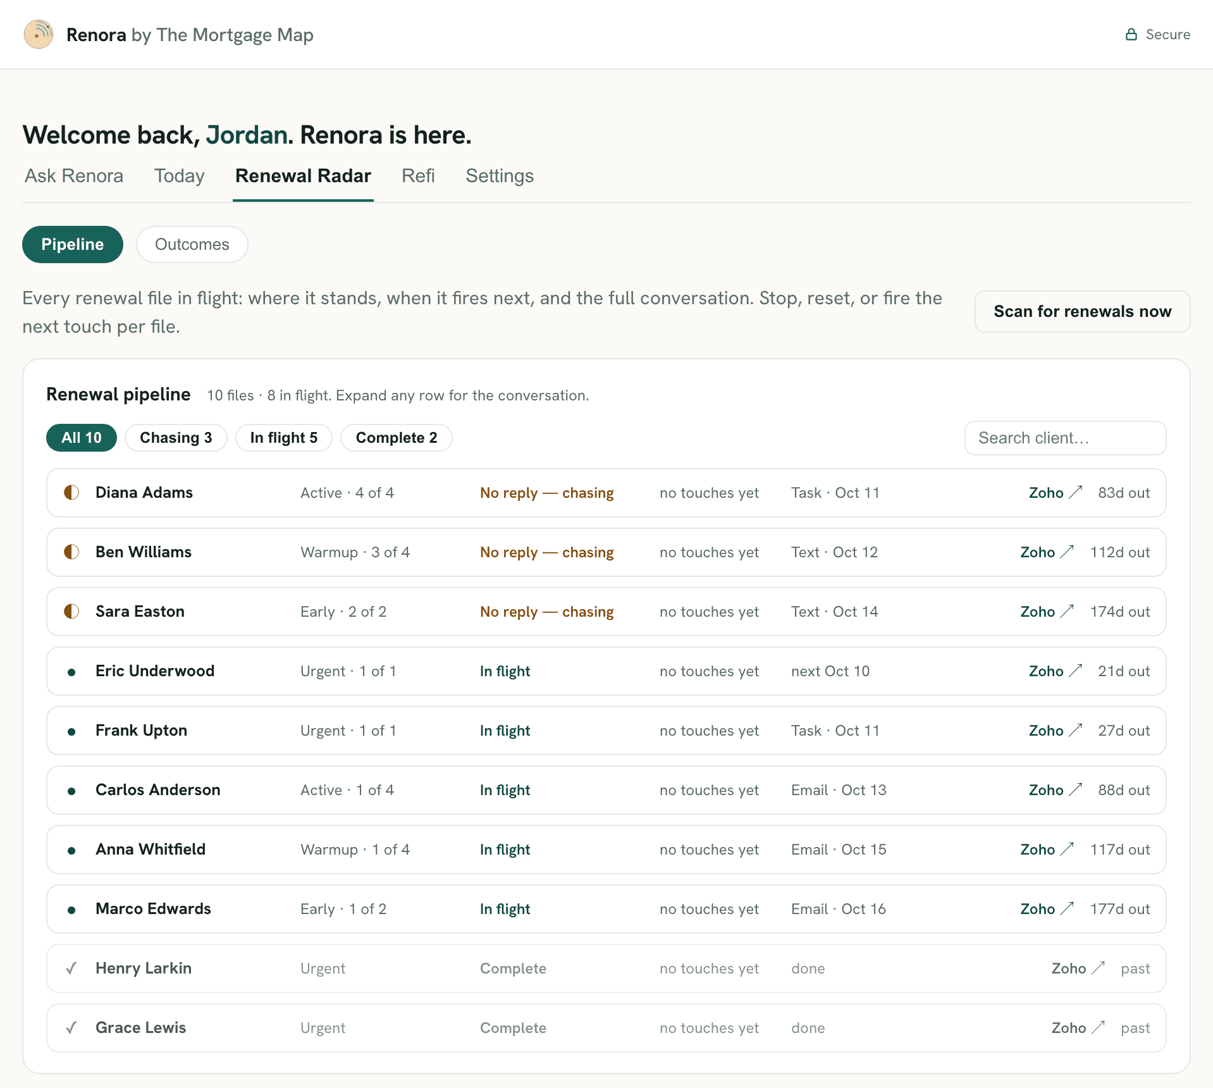This screenshot has width=1213, height=1088.
Task: Click Henry Larkin's complete checkmark icon
Action: point(71,968)
